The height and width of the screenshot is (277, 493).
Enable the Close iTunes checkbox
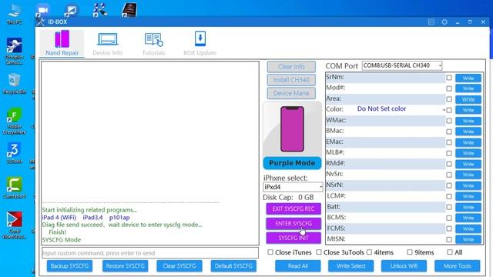tap(270, 252)
